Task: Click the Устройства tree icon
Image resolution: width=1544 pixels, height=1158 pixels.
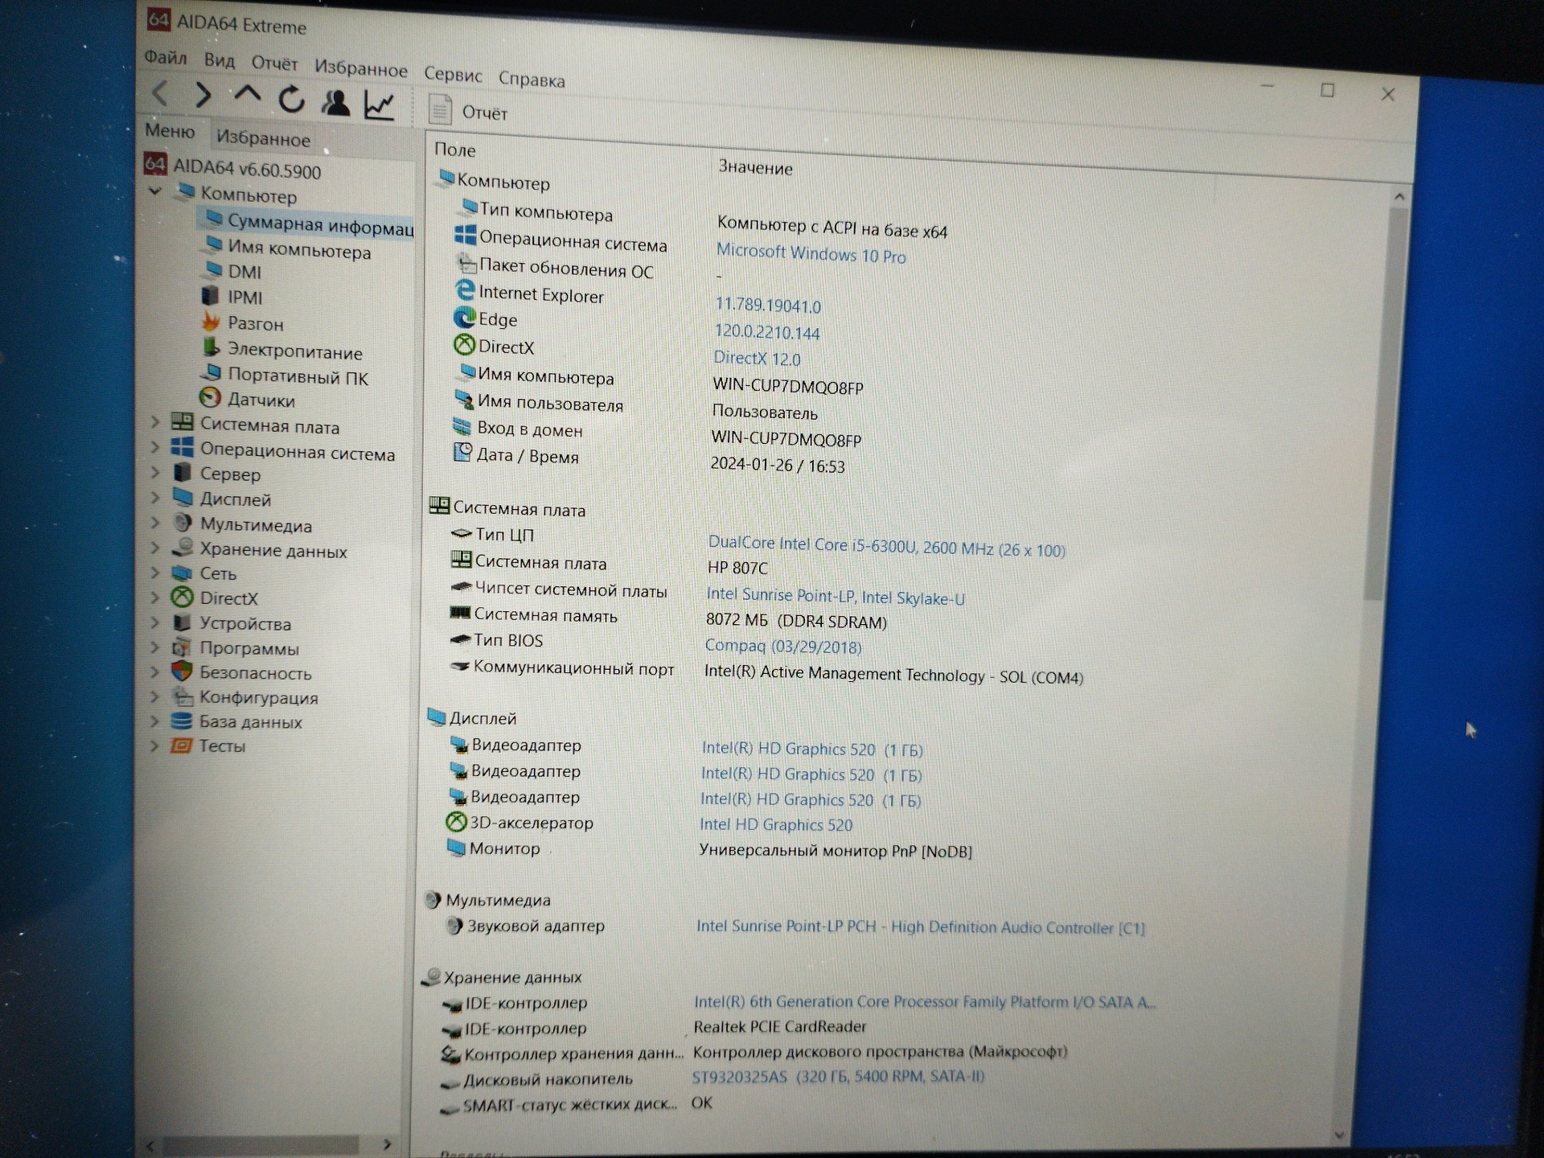Action: point(183,622)
